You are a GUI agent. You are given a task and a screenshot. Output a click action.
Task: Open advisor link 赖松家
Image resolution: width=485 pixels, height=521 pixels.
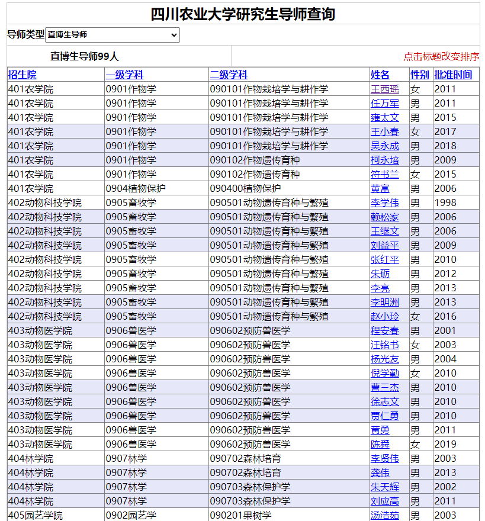(384, 217)
